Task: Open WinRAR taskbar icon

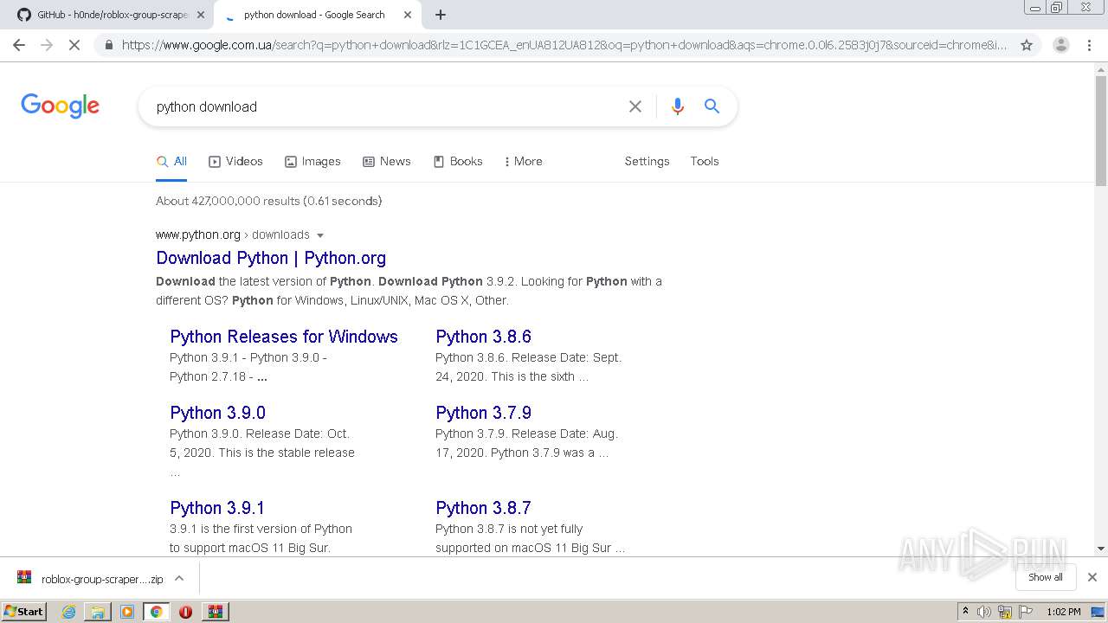Action: [216, 612]
